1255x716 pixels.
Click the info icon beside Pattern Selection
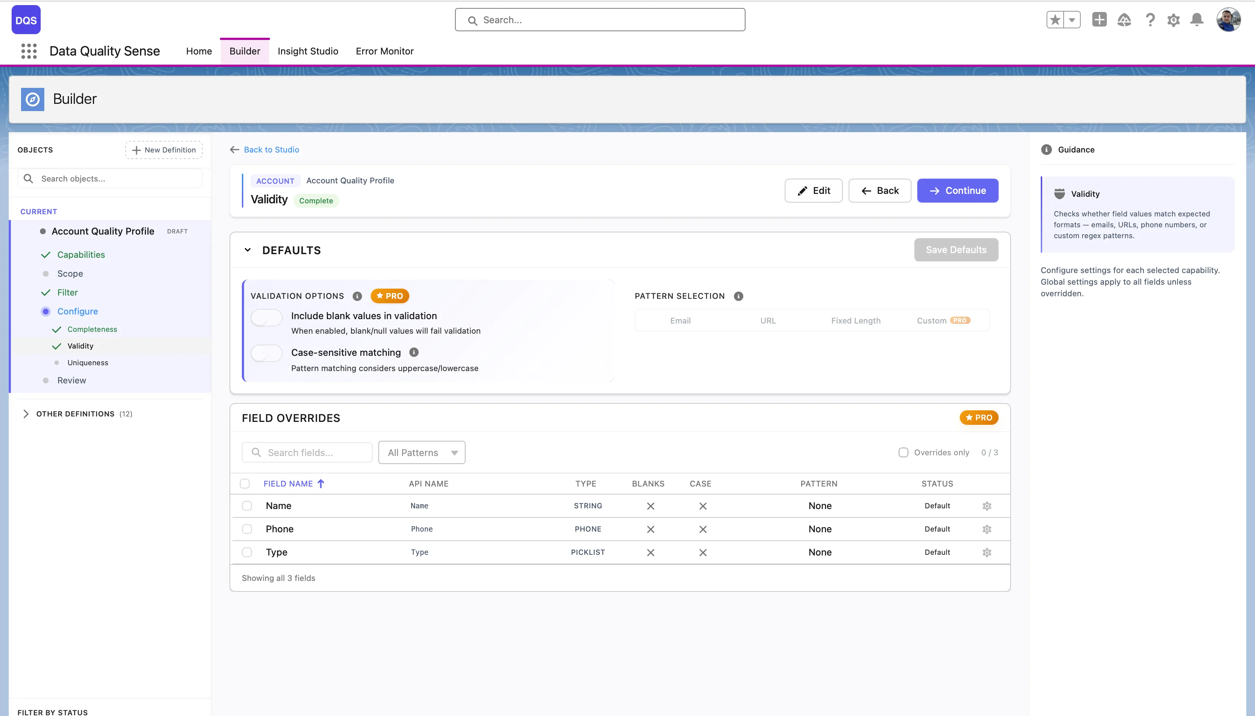[738, 296]
